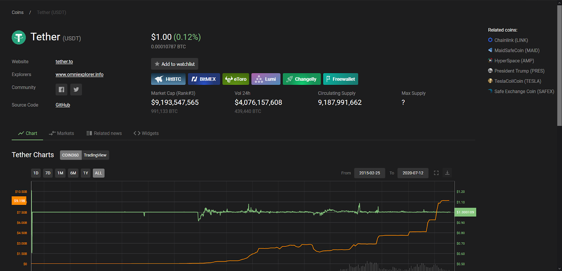The image size is (562, 271).
Task: Click the Tether (USDT) breadcrumb text
Action: tap(51, 12)
